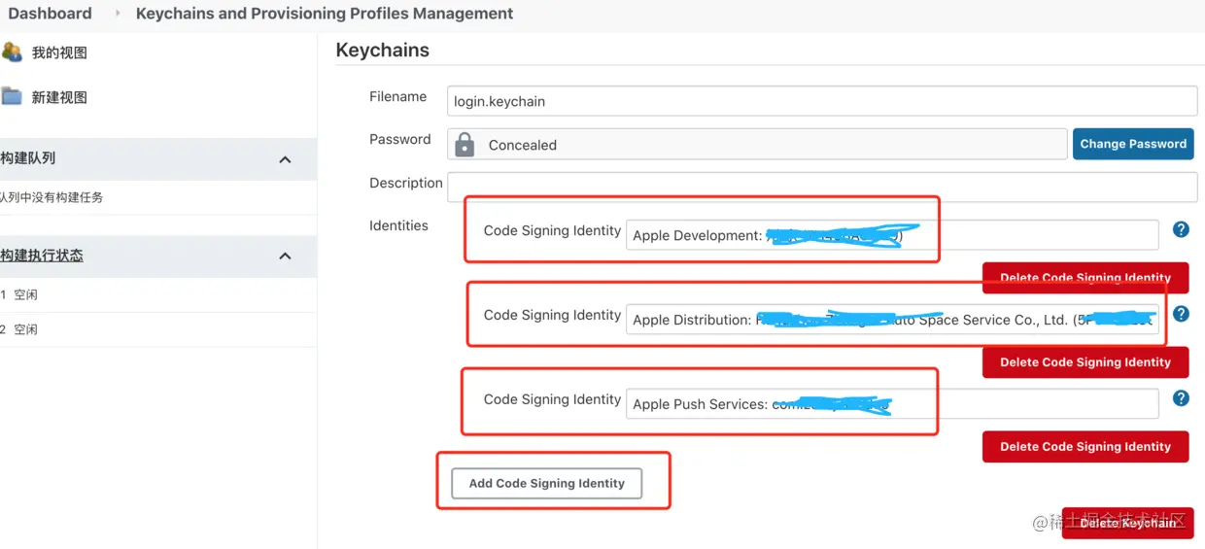The width and height of the screenshot is (1205, 549).
Task: Delete the Apple Development signing identity
Action: tap(1085, 277)
